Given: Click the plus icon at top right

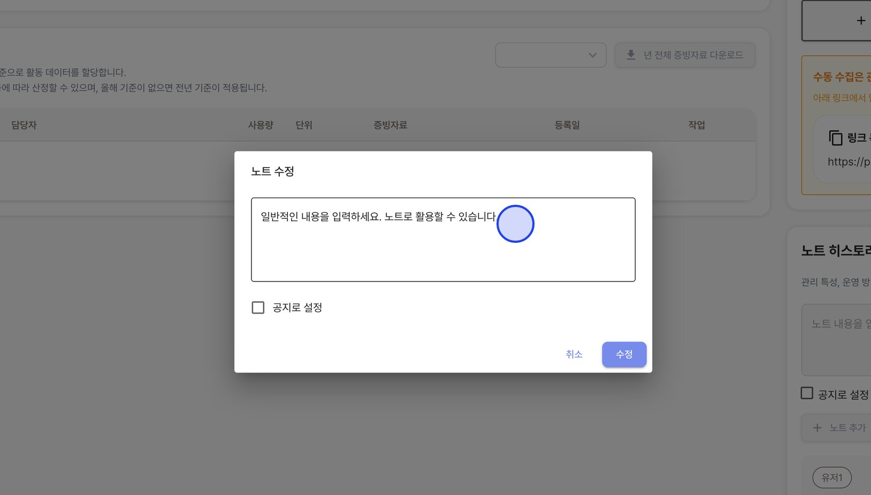Looking at the screenshot, I should click(861, 21).
